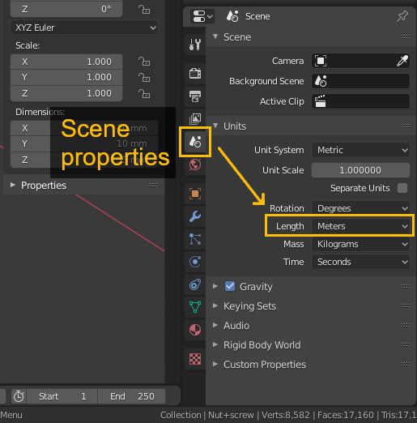Viewport: 417px width, 423px height.
Task: Click the Start frame field
Action: [x=62, y=396]
